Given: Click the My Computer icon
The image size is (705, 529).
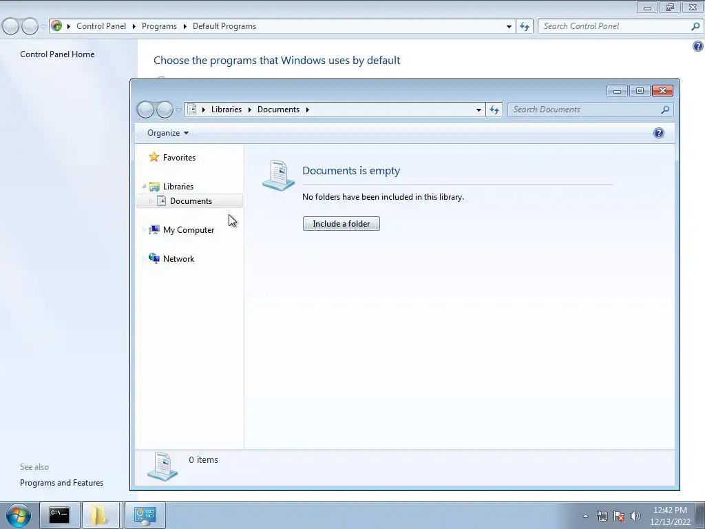Looking at the screenshot, I should [x=154, y=229].
